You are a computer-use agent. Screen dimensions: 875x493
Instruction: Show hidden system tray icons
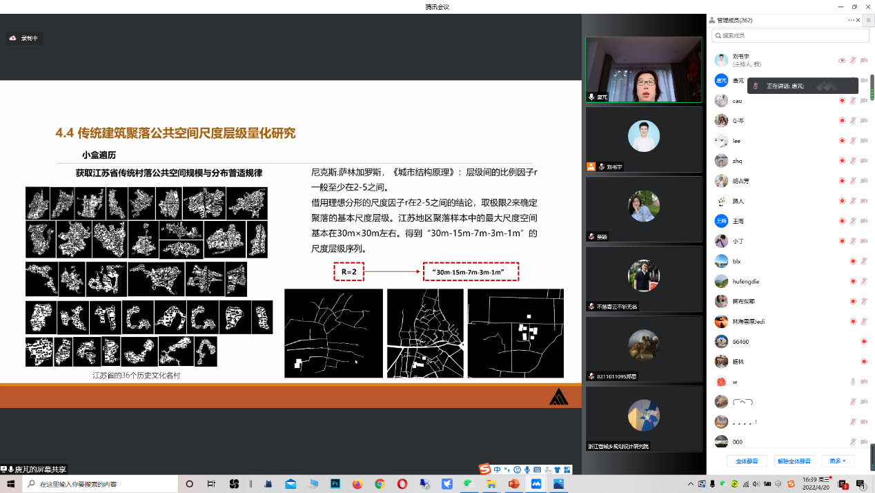[x=691, y=484]
